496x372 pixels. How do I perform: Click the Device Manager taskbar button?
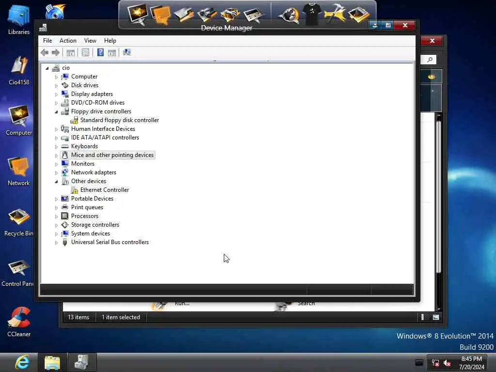81,362
